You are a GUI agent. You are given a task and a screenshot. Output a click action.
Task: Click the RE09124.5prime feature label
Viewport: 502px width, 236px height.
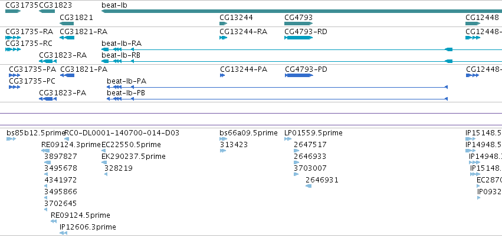[x=80, y=215]
